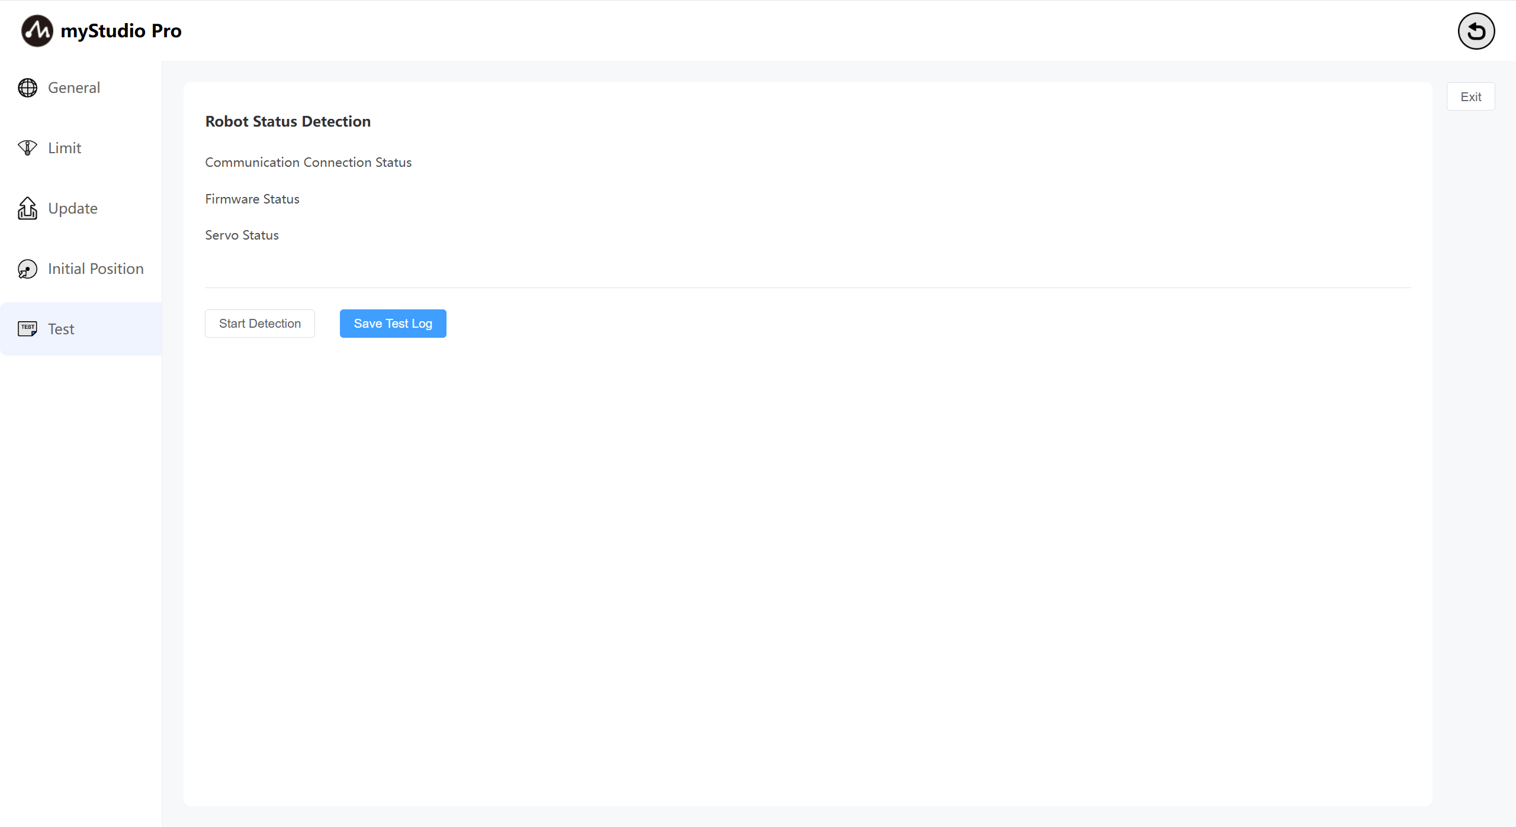
Task: Click the General globe icon
Action: (x=27, y=88)
